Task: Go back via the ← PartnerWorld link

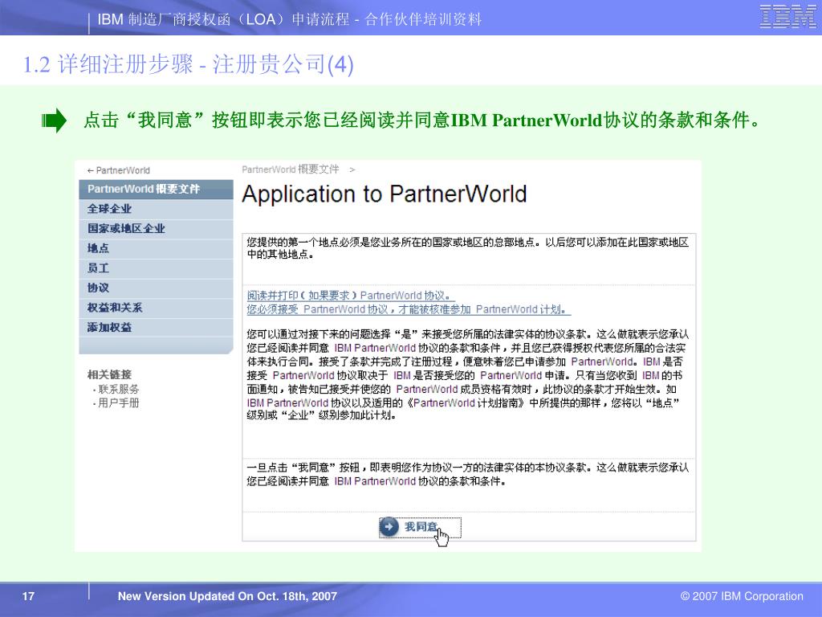Action: click(118, 170)
